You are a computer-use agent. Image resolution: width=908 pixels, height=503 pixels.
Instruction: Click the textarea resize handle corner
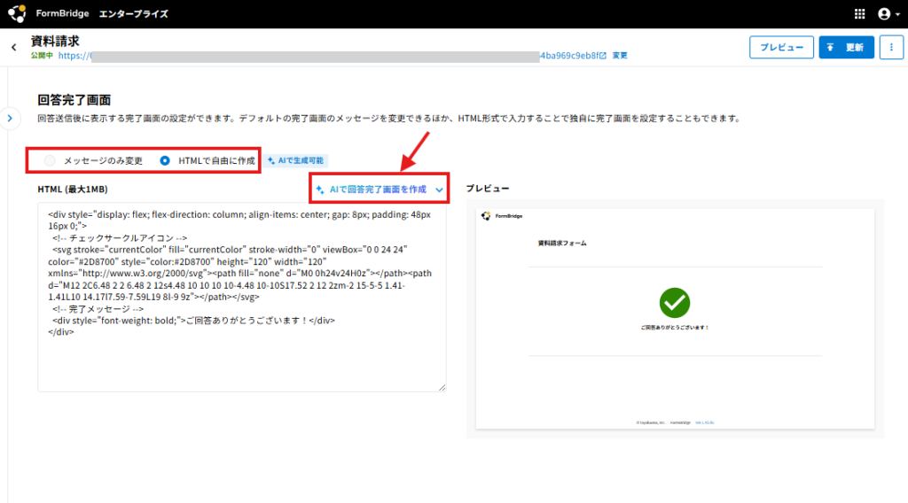[442, 387]
